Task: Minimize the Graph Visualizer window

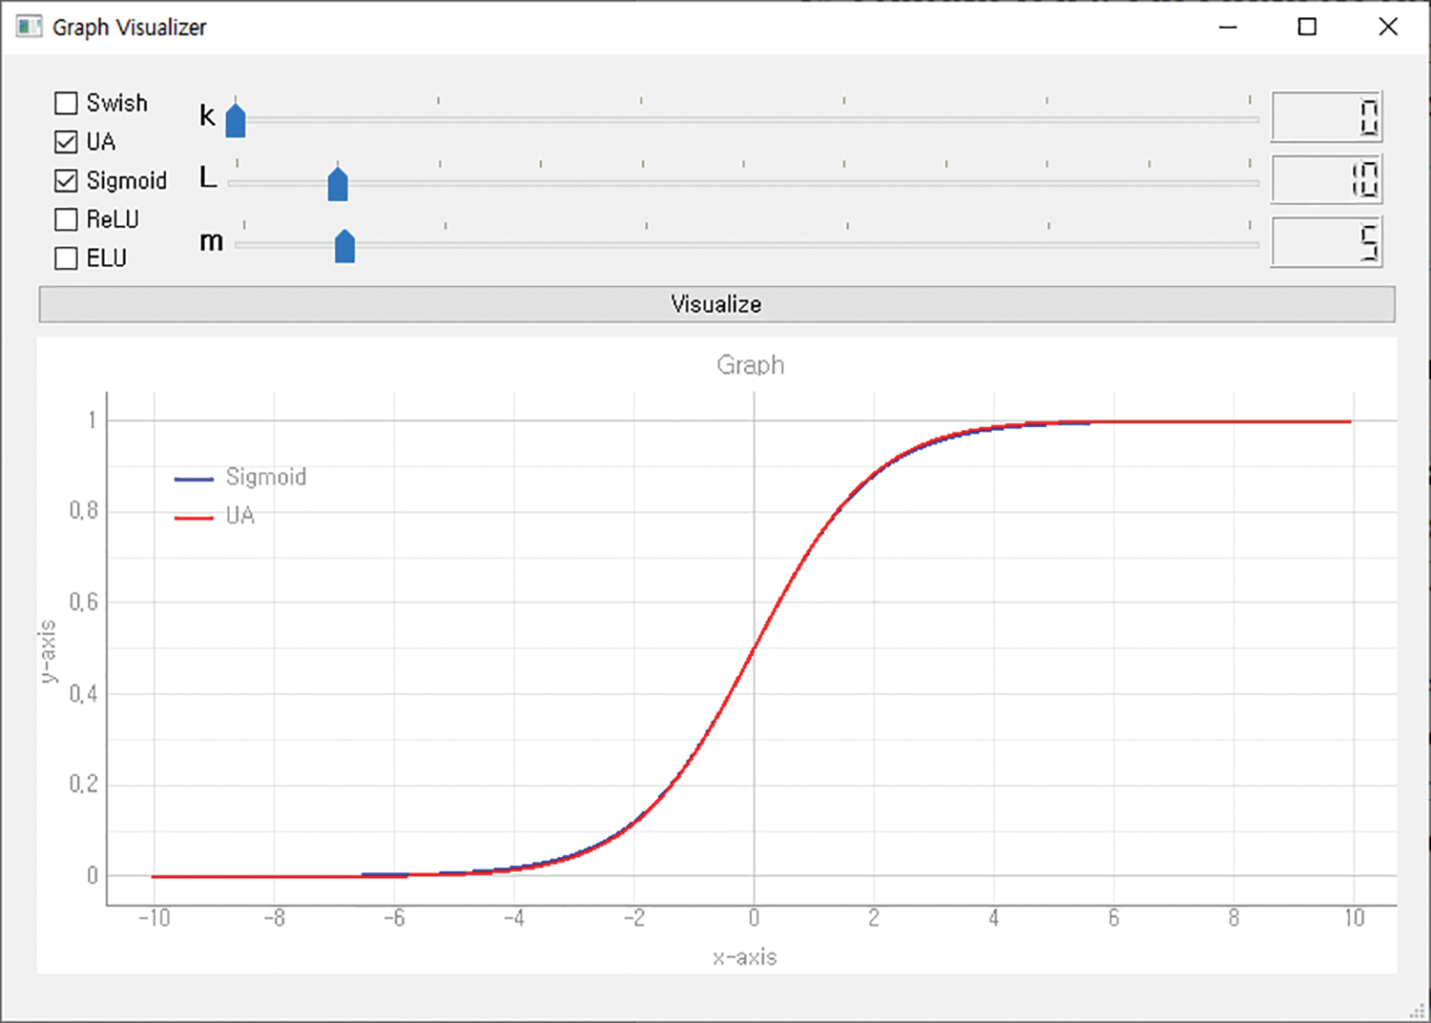Action: 1228,27
